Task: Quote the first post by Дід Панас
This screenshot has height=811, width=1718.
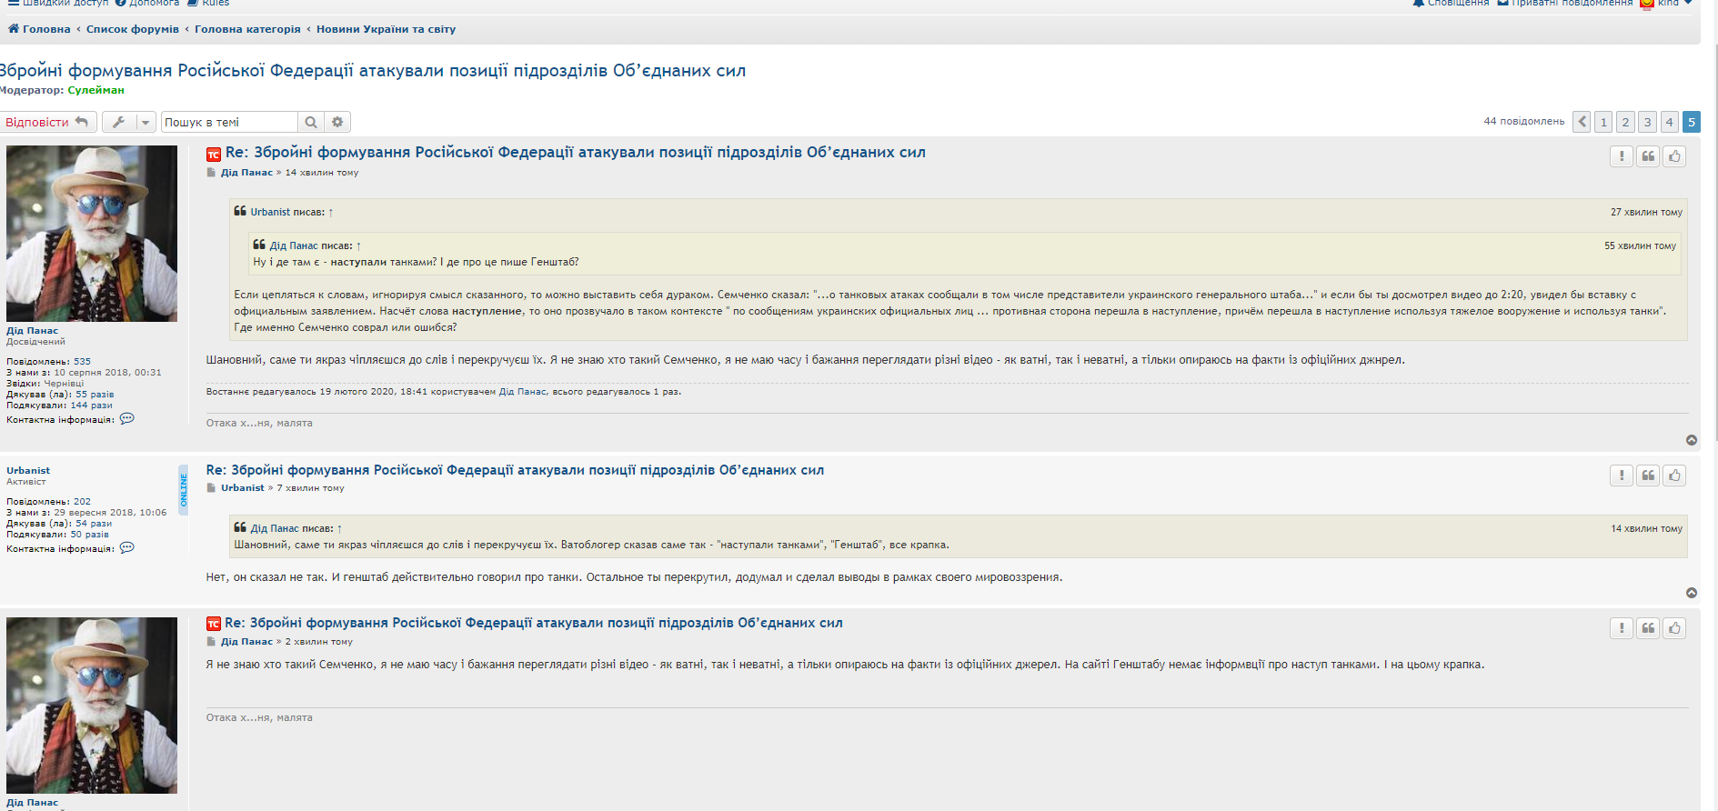Action: coord(1648,156)
